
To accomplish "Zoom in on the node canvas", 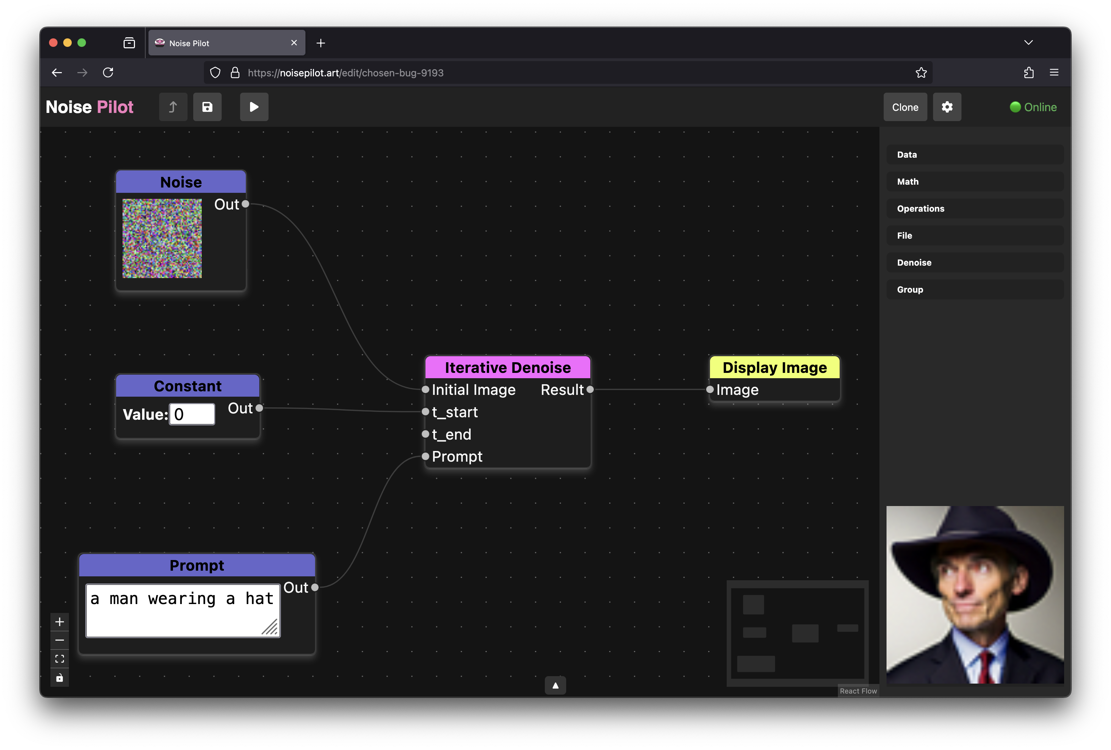I will [x=59, y=621].
